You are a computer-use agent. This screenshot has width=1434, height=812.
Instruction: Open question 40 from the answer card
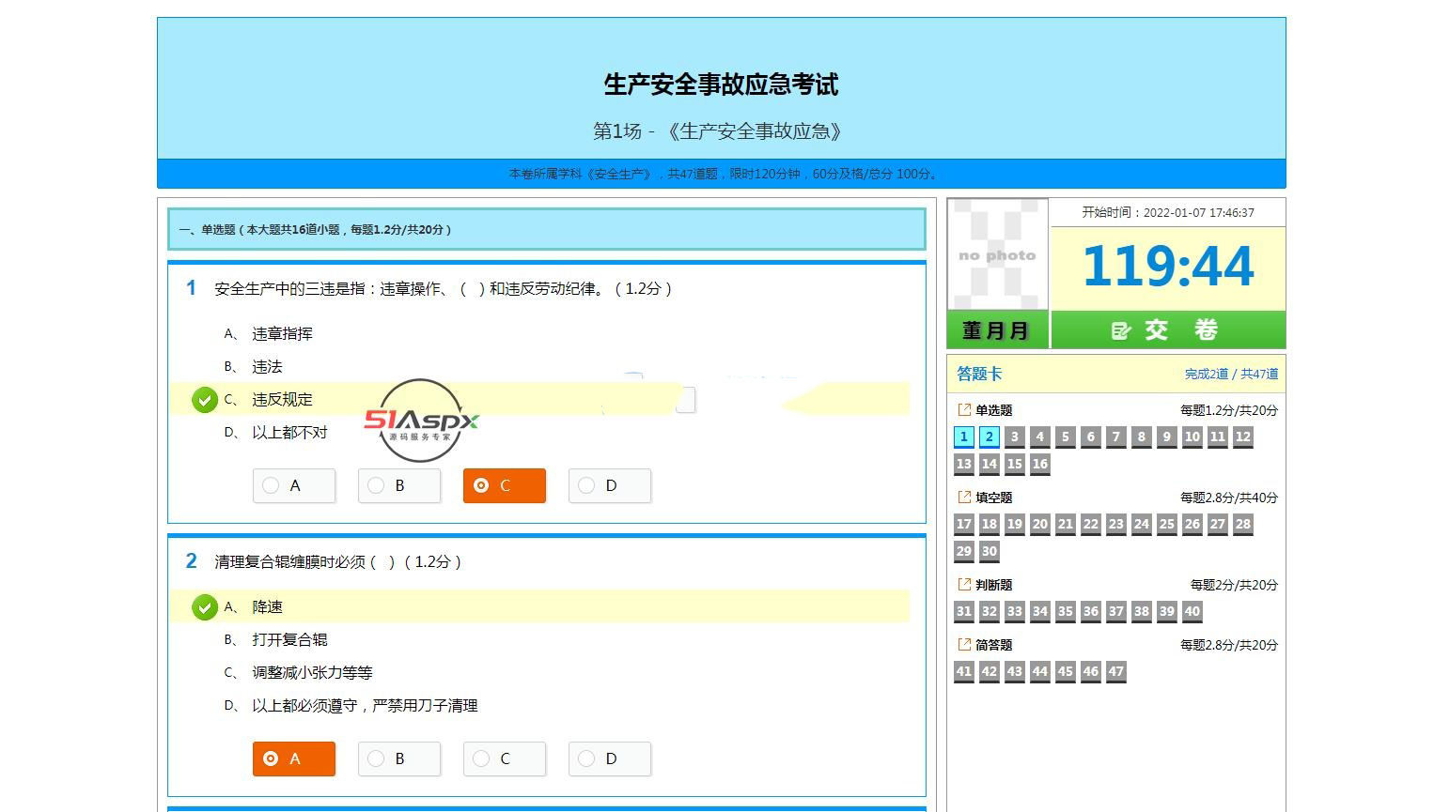(x=1192, y=611)
